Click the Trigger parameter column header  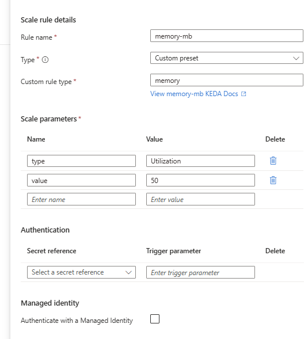point(173,251)
